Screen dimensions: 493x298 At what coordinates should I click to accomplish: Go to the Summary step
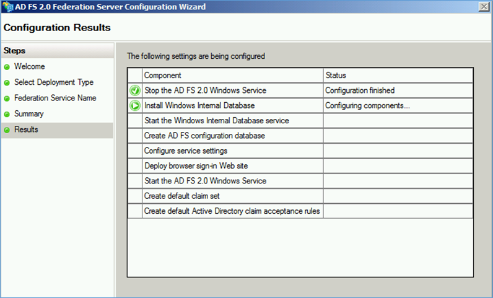pos(28,113)
